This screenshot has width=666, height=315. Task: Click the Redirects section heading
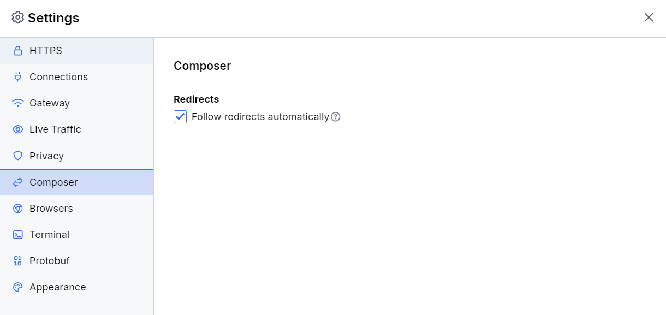pyautogui.click(x=196, y=99)
